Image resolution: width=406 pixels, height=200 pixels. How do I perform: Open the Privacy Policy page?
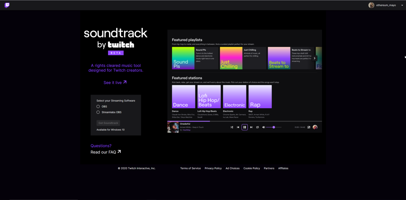(x=213, y=168)
